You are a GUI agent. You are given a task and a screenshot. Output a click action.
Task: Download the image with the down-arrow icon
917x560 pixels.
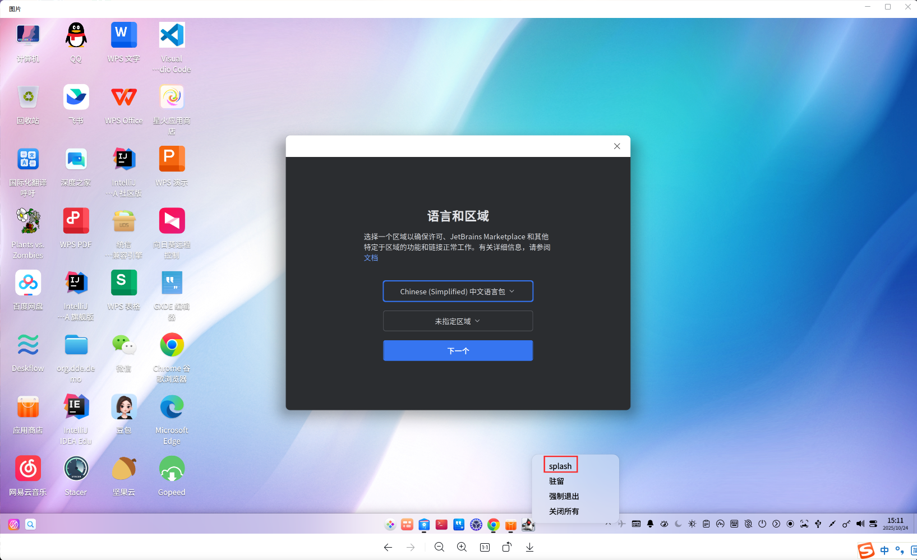pyautogui.click(x=529, y=547)
